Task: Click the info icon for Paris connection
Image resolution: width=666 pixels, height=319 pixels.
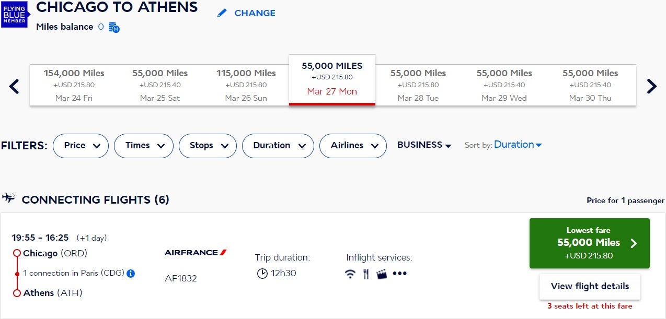Action: (x=131, y=273)
